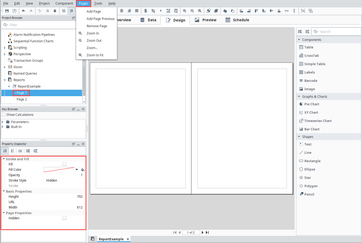Select the Rectangle shape tool
Viewport: 362px width, 243px height.
click(x=310, y=161)
